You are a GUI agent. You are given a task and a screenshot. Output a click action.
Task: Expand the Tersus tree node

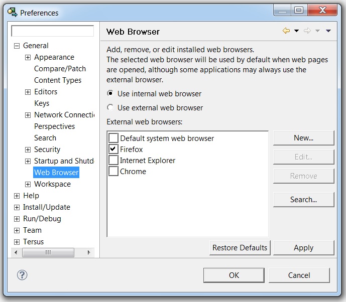pyautogui.click(x=17, y=242)
